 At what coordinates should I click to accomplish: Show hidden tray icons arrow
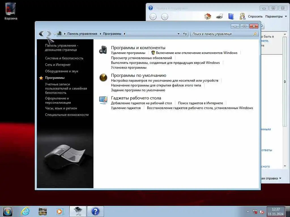(248, 212)
